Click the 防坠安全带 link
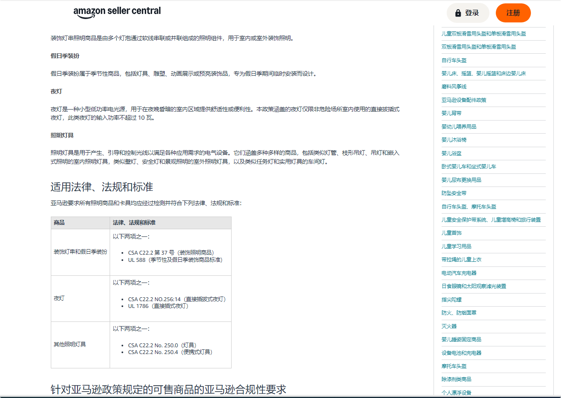 (454, 193)
